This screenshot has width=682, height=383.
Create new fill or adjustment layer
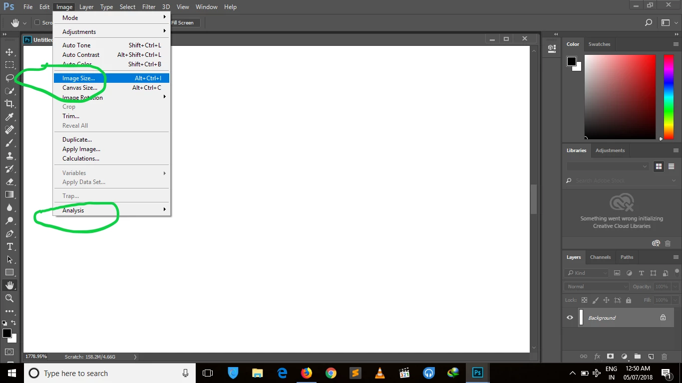tap(624, 357)
